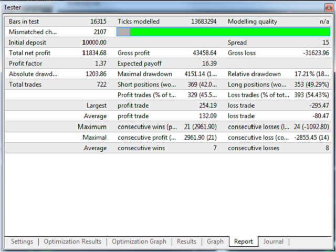Click the Expected payoff value 16.39
Screen dimensions: 336x252
[x=208, y=64]
